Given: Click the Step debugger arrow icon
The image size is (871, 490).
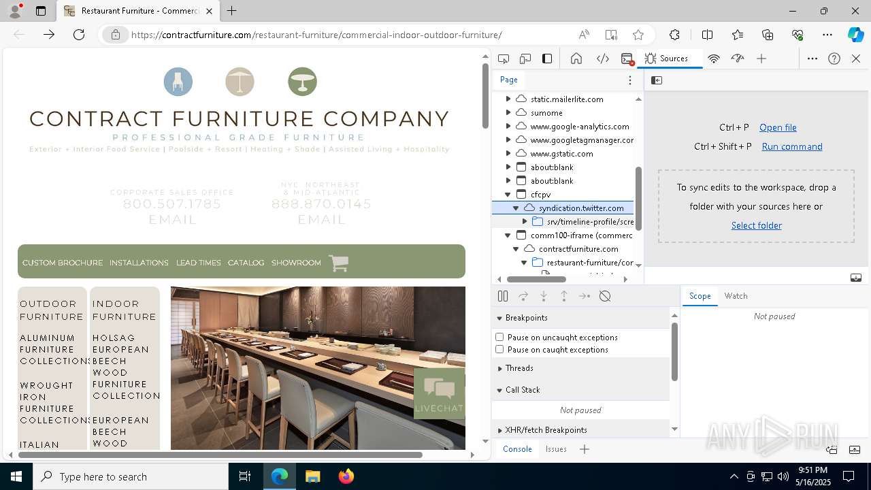Looking at the screenshot, I should 585,296.
